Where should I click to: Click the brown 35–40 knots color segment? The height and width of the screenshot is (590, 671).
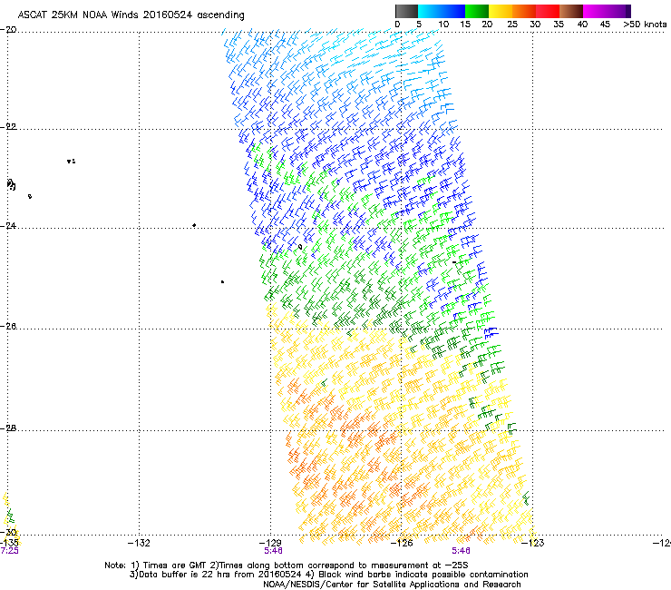point(571,11)
